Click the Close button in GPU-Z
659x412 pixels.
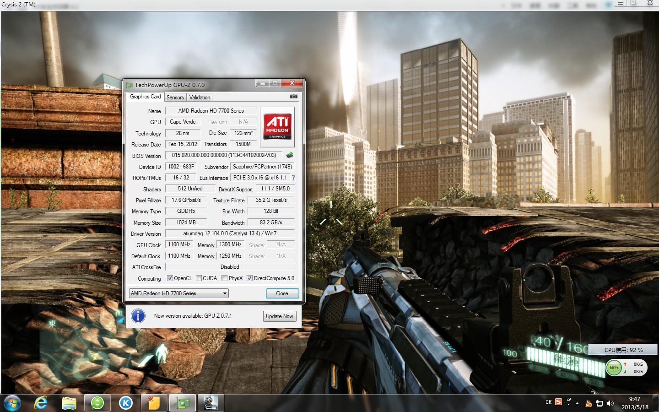tap(282, 293)
